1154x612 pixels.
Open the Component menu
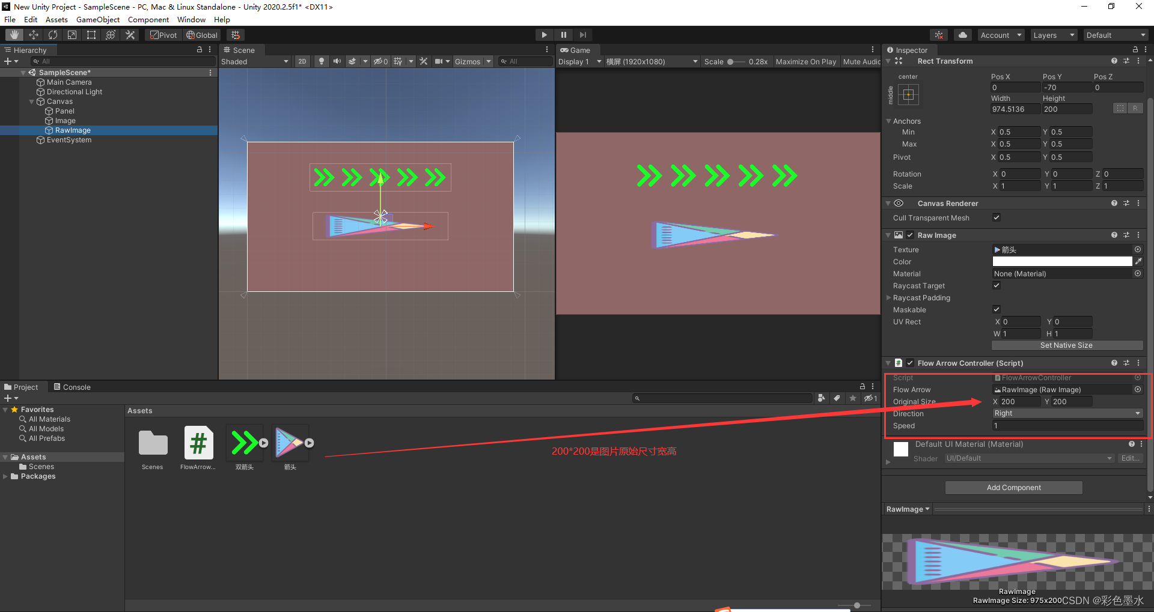point(148,19)
